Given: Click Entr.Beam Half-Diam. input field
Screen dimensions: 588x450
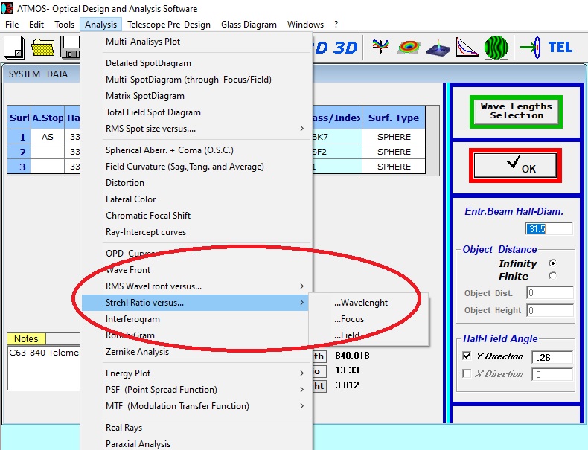Looking at the screenshot, I should click(549, 228).
